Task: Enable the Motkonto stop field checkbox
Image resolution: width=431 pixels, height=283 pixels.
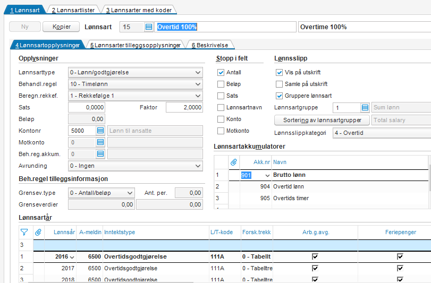Action: [221, 131]
